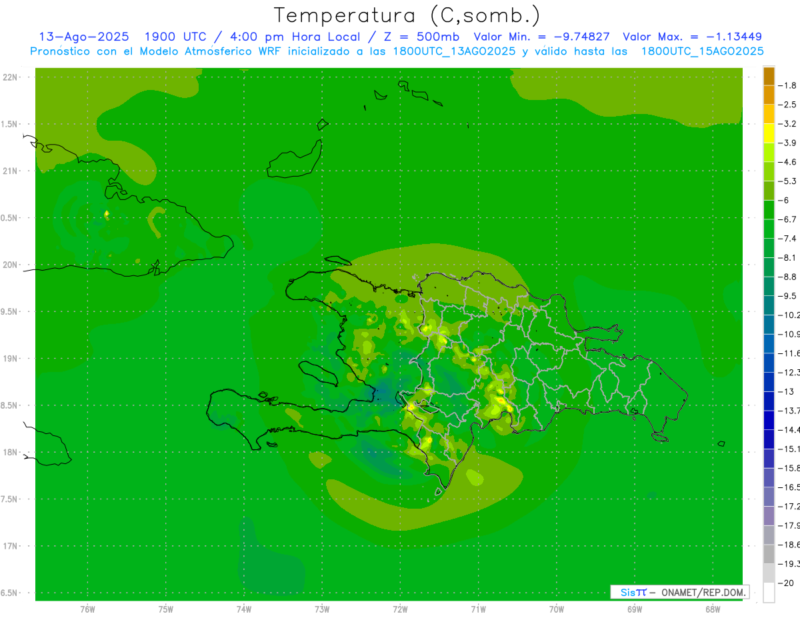The width and height of the screenshot is (800, 618).
Task: Click the white swatch below -20 on the colorbar
Action: tap(769, 593)
